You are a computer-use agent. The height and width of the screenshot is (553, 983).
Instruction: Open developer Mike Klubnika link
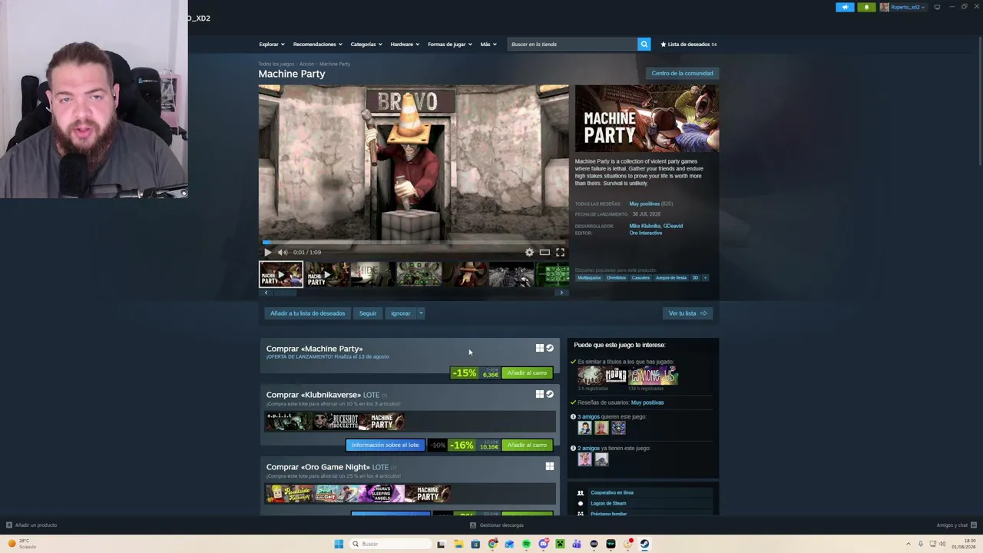tap(644, 226)
